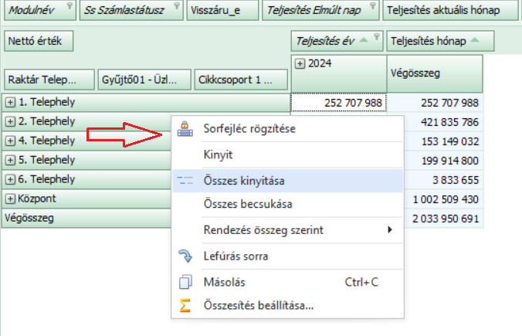
Task: Click the Visszáru_e field button
Action: click(221, 11)
